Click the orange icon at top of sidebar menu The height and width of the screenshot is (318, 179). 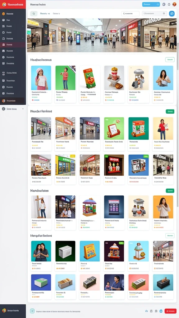tap(3, 14)
